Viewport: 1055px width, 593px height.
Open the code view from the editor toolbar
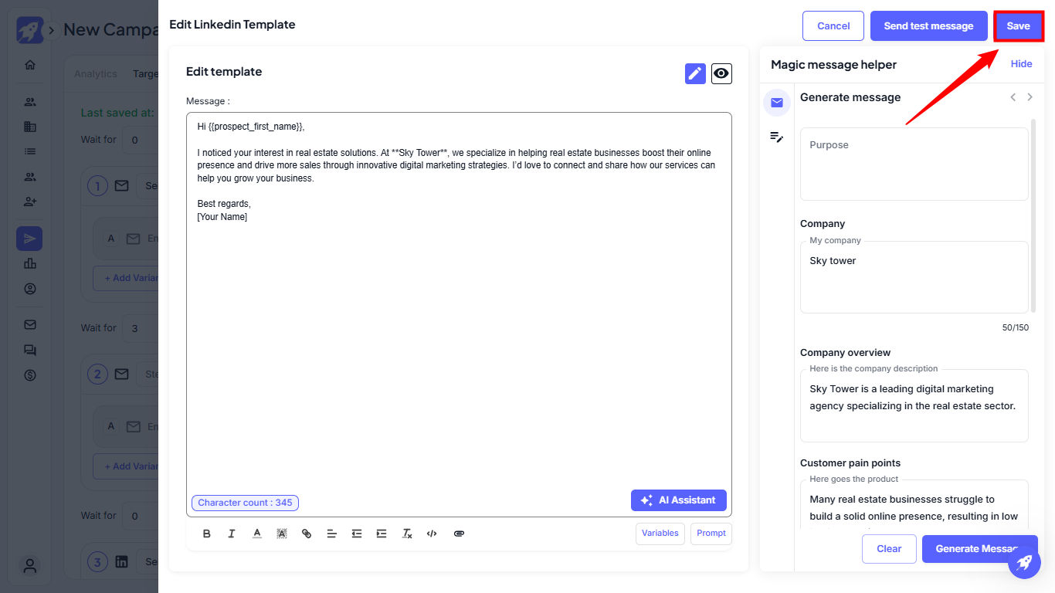coord(432,534)
